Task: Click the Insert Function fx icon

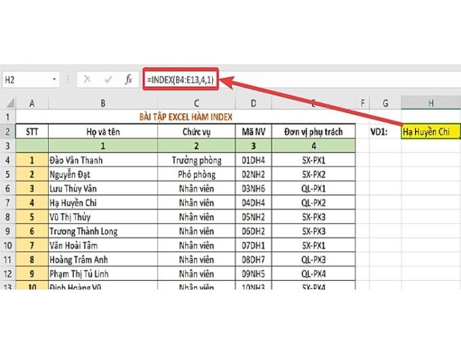Action: tap(128, 79)
